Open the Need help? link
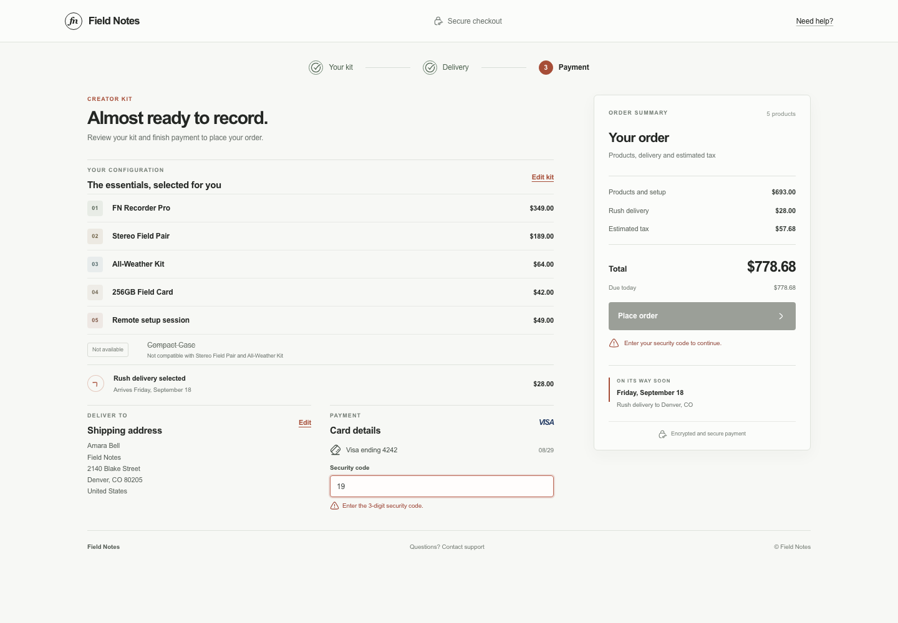Viewport: 898px width, 623px height. [x=814, y=21]
